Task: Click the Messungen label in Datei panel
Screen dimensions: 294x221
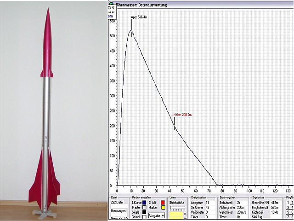Action: pos(118,211)
